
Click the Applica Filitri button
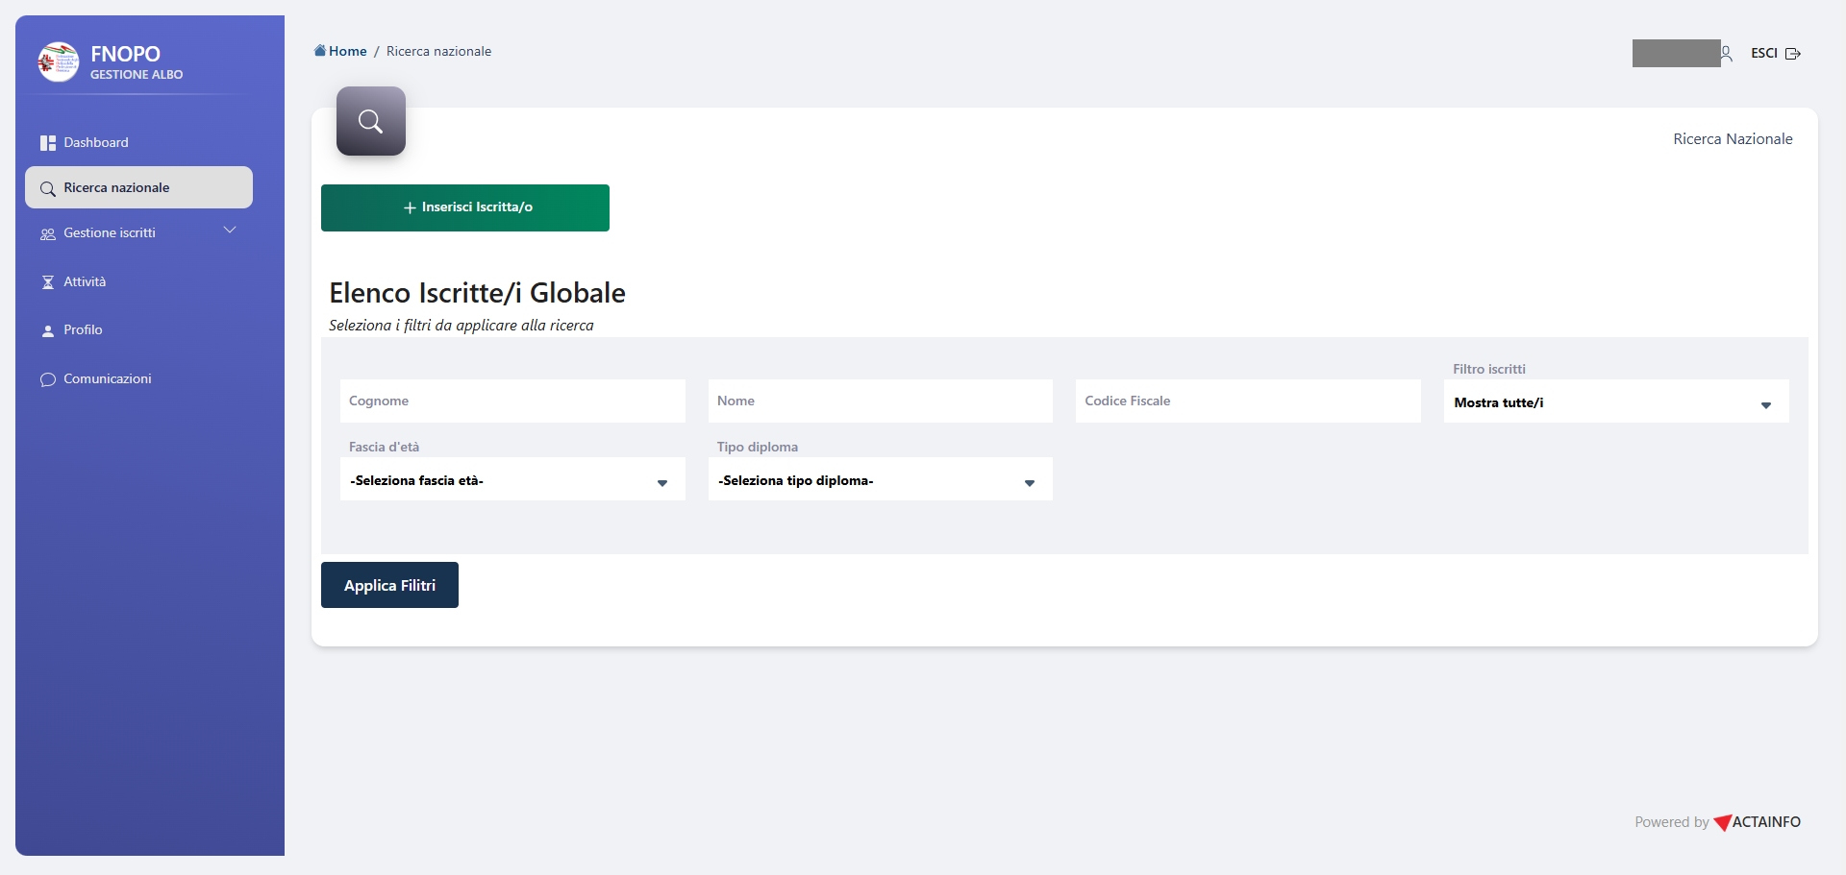click(x=389, y=585)
